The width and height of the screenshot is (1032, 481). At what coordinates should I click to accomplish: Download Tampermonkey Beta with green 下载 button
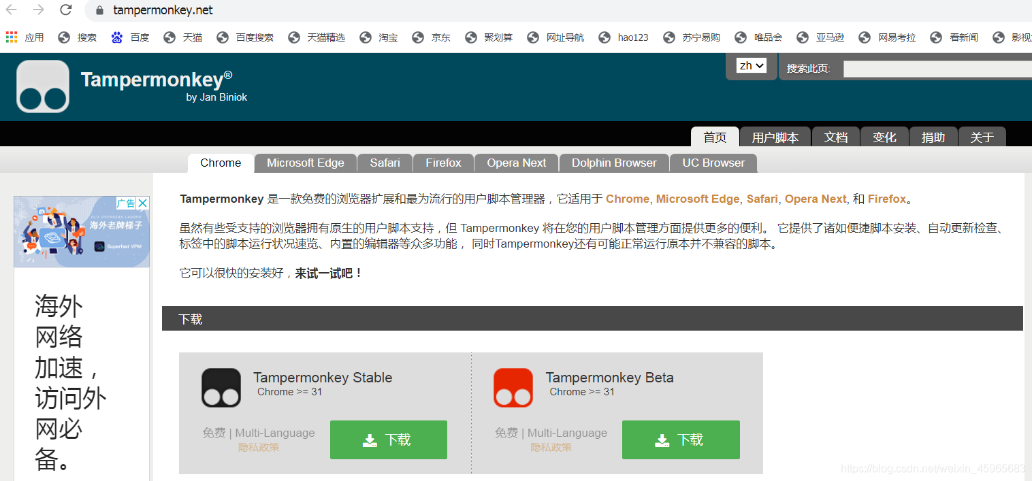[681, 439]
